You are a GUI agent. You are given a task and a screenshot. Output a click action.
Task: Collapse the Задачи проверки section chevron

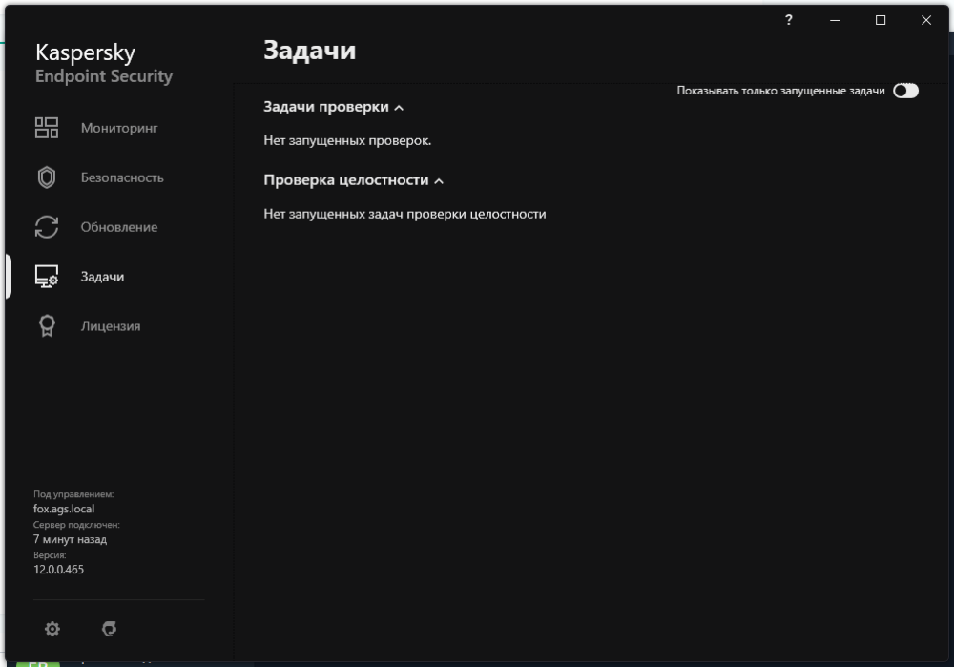pos(399,108)
